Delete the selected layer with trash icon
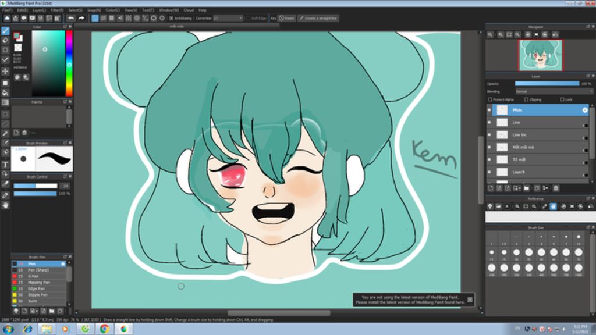This screenshot has height=335, width=596. click(x=556, y=188)
